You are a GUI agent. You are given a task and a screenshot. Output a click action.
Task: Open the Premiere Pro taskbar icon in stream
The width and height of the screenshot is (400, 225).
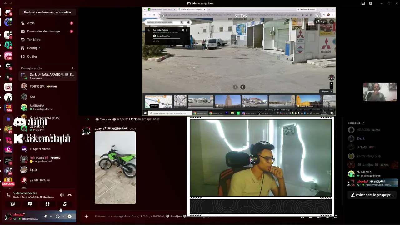[x=227, y=113]
